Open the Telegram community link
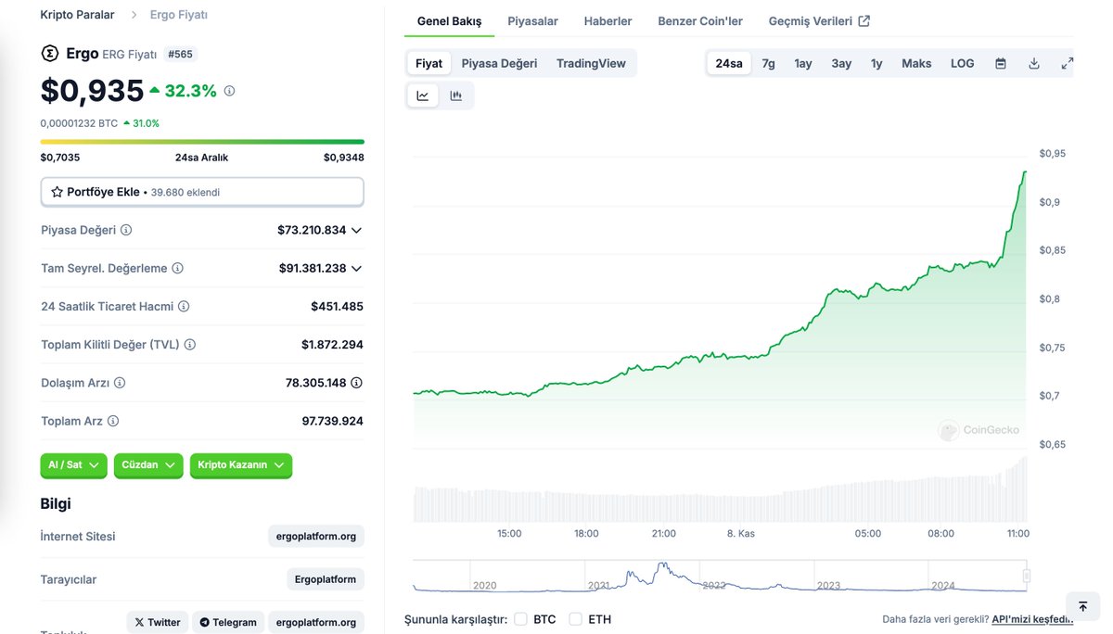The width and height of the screenshot is (1113, 634). (x=228, y=622)
